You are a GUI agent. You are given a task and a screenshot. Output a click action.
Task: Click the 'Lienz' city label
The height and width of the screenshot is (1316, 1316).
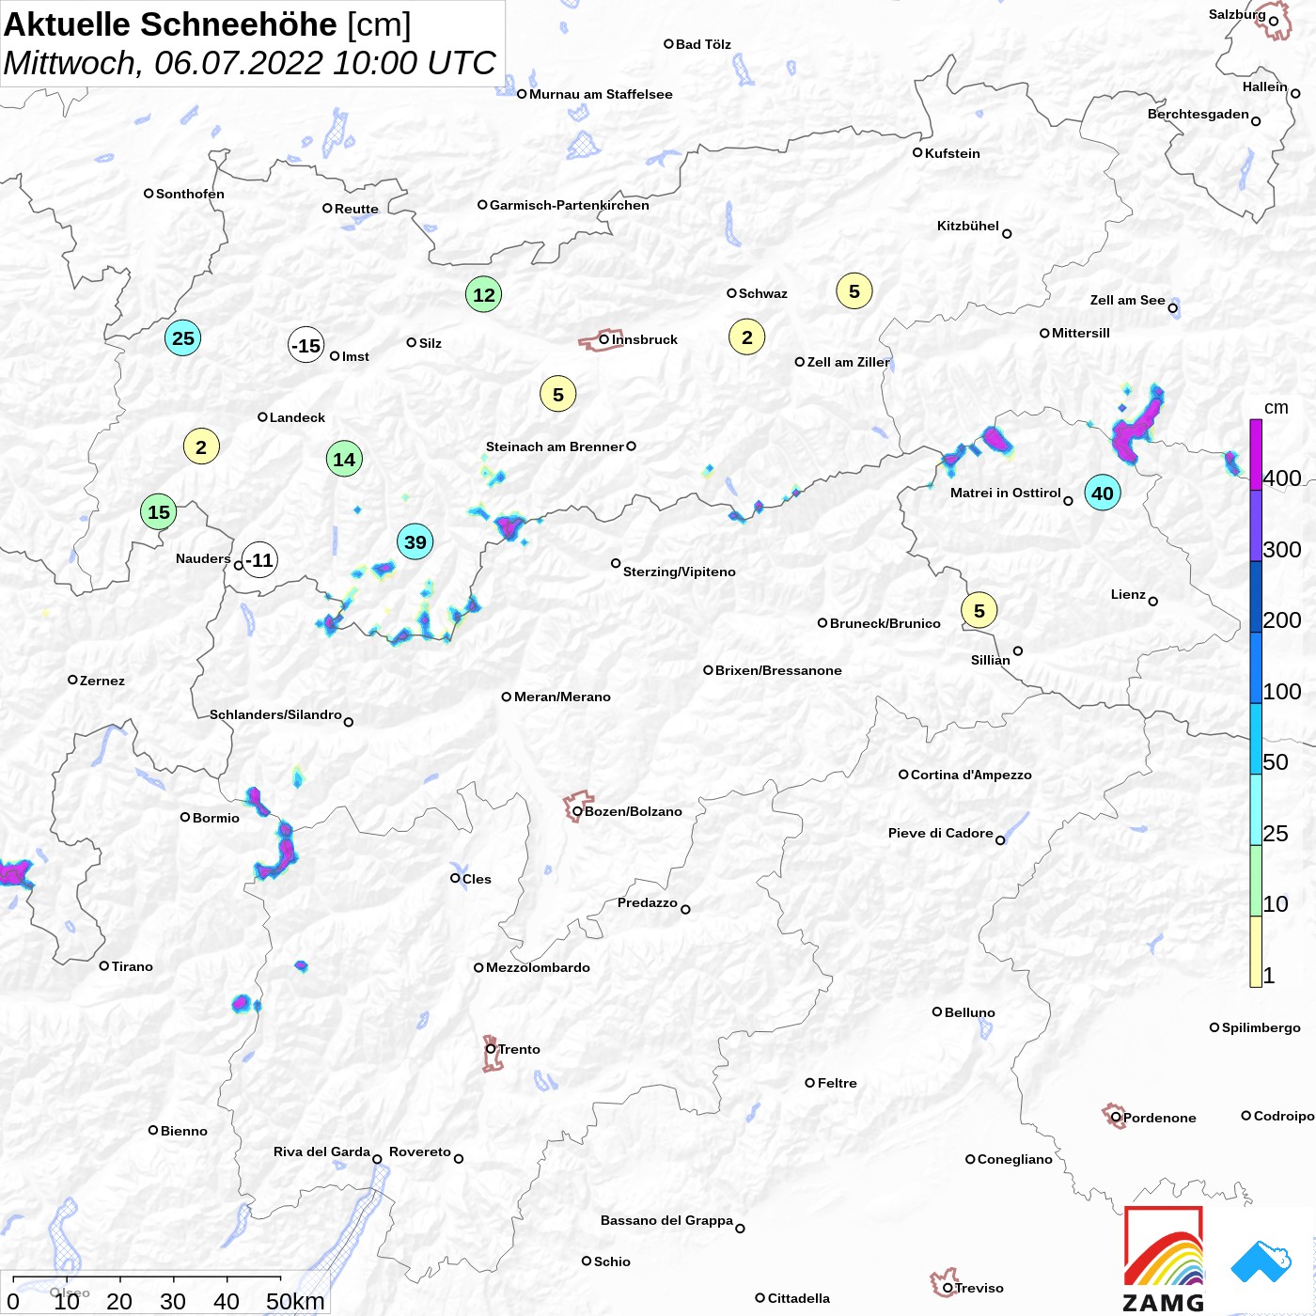1128,594
